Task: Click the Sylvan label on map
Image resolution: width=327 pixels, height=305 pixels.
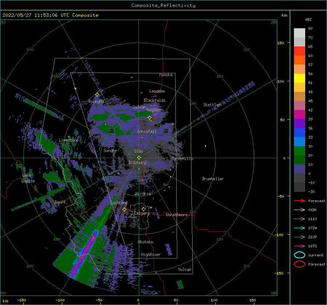Action: click(x=139, y=107)
